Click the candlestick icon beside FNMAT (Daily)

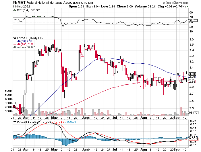15,38
